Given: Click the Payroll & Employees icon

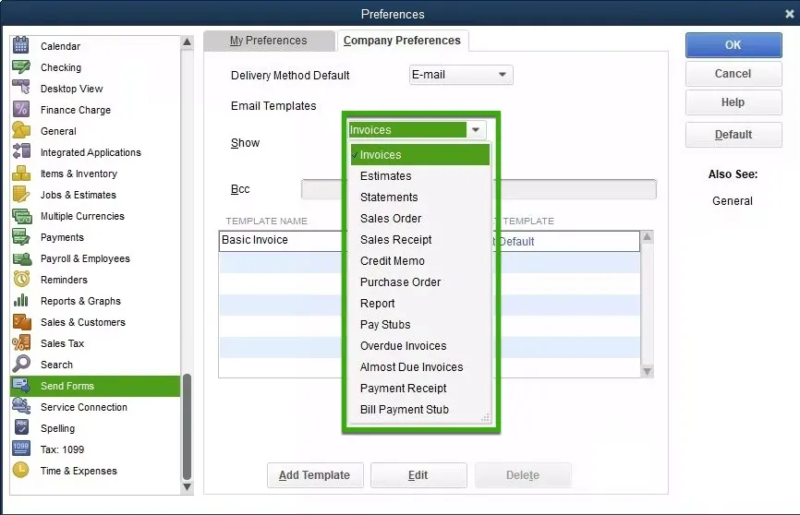Looking at the screenshot, I should click(x=21, y=258).
